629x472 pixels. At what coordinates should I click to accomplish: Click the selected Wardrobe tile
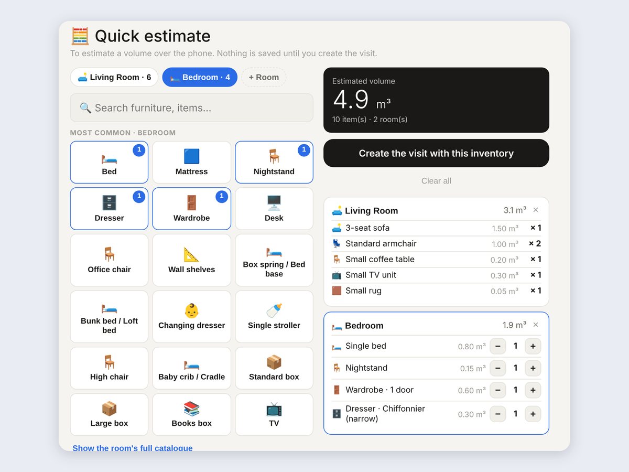191,209
